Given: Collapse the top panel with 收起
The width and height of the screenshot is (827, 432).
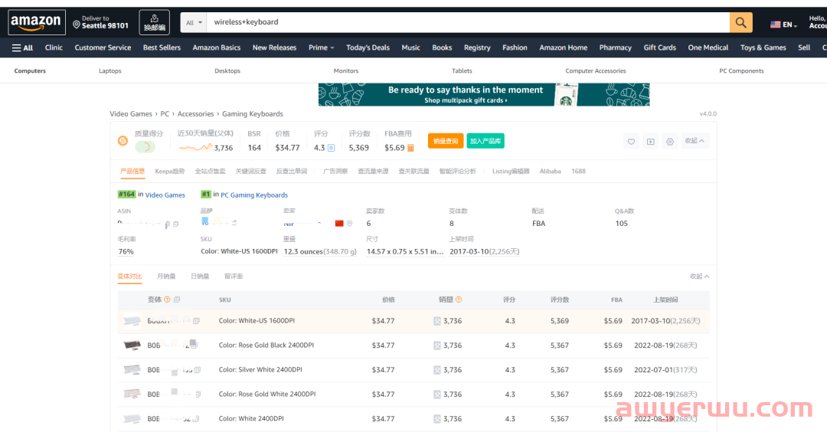Looking at the screenshot, I should pos(695,141).
